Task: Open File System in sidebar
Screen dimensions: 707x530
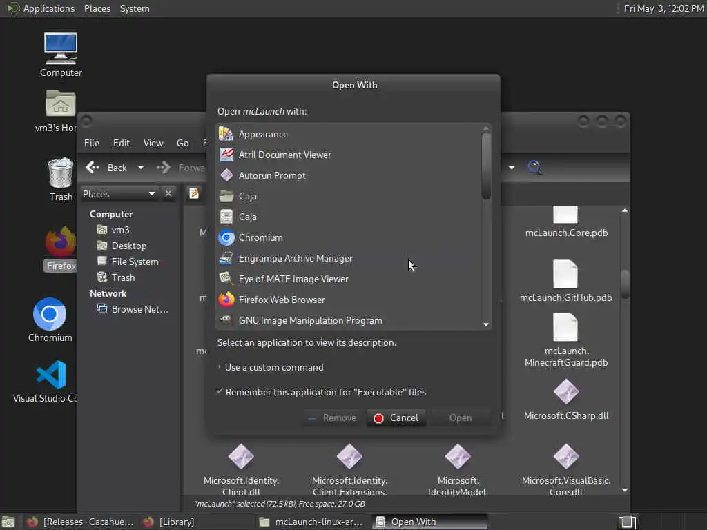Action: (128, 262)
